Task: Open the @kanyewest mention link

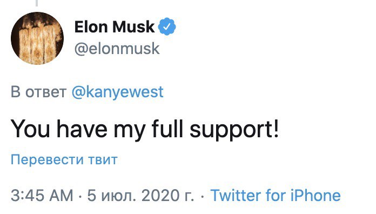Action: [x=118, y=92]
